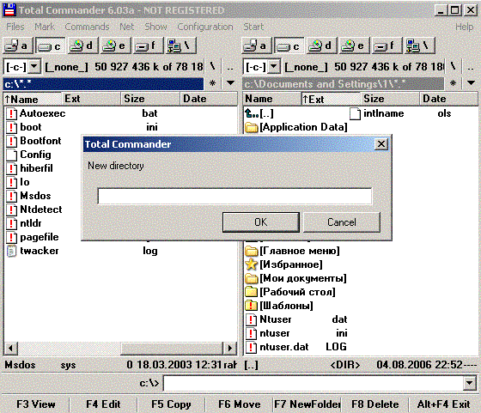The width and height of the screenshot is (481, 413).
Task: Go to root in left panel
Action: (x=213, y=66)
